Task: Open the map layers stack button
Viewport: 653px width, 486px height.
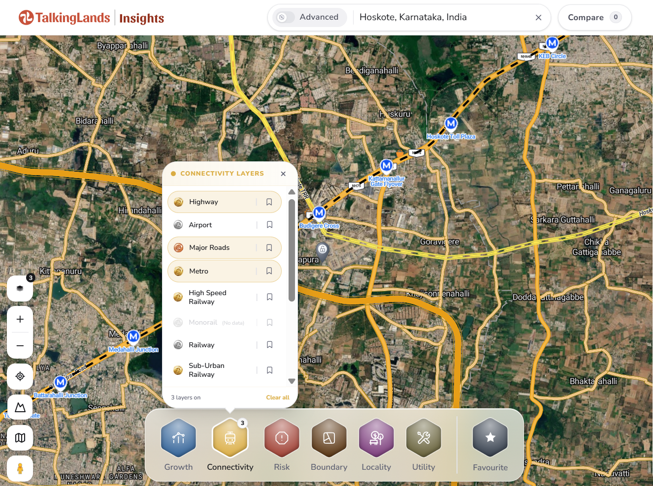Action: click(x=20, y=288)
